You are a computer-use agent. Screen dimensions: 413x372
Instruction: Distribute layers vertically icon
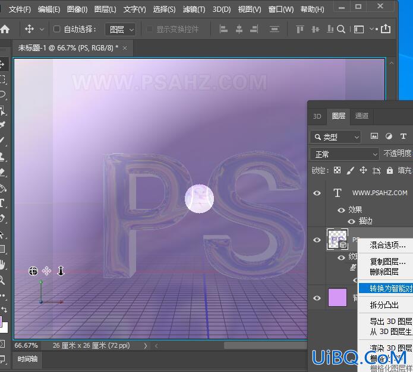(x=274, y=29)
